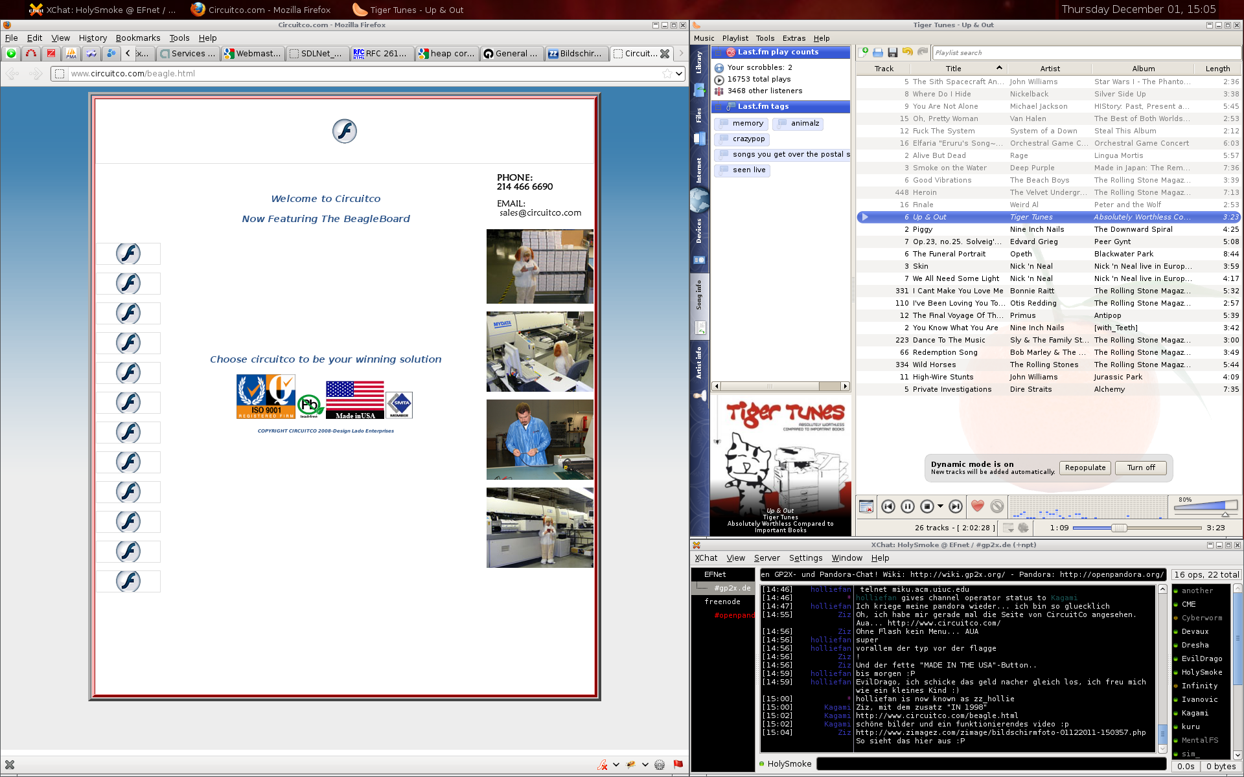Click the clear playlist icon
This screenshot has height=777, width=1244.
866,506
